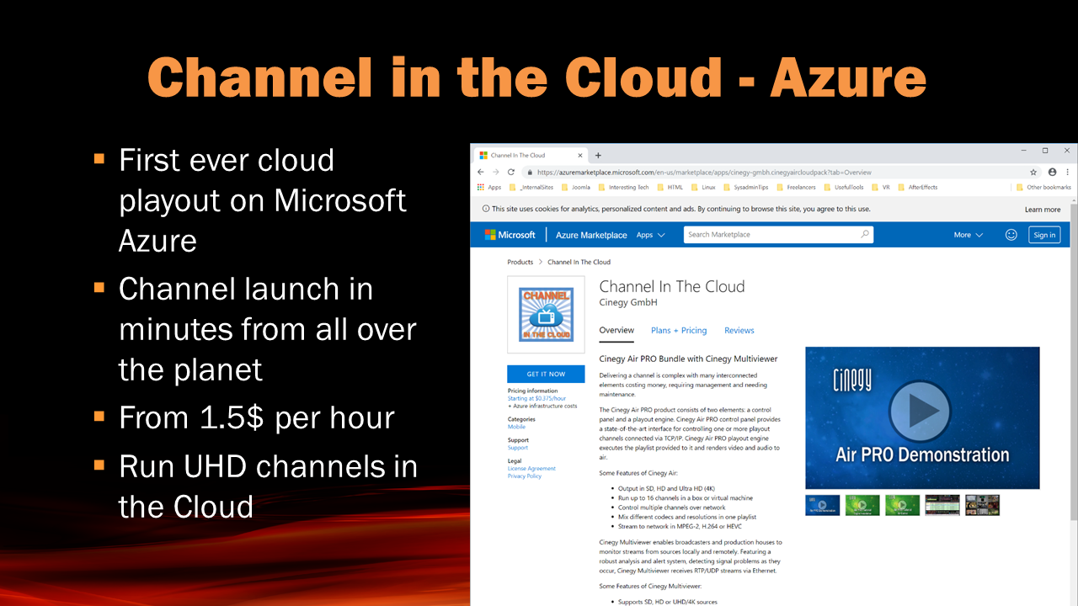Click the search magnifier icon in Marketplace

[x=865, y=235]
